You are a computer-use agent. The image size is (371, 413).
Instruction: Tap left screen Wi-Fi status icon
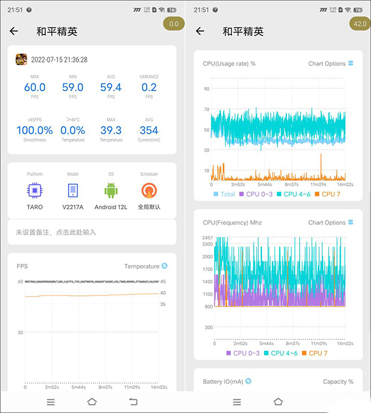pyautogui.click(x=162, y=10)
